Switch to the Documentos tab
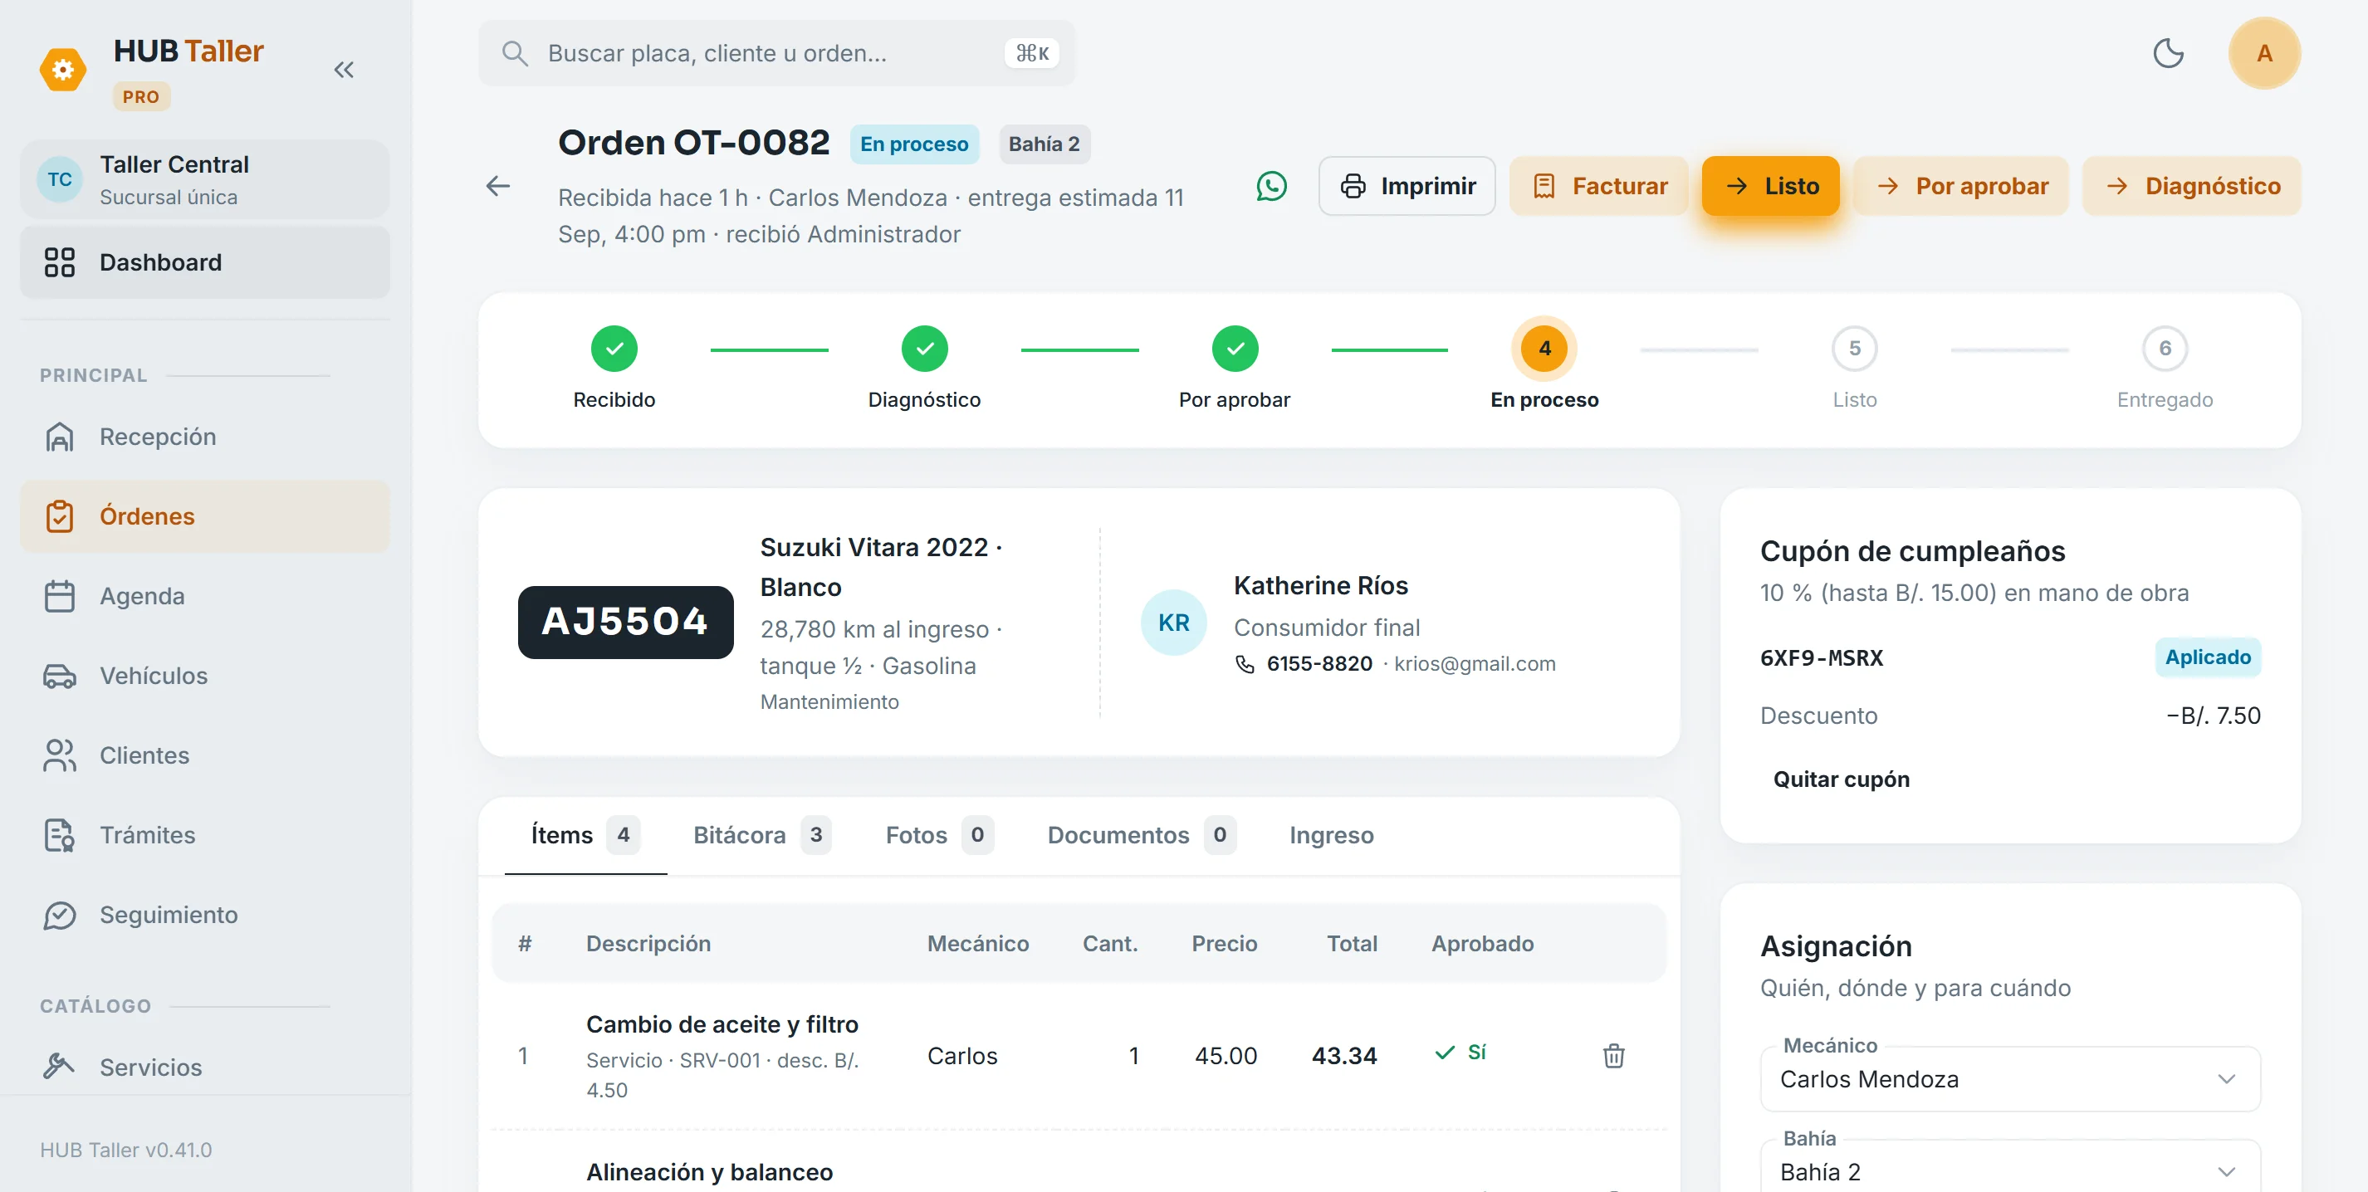 1142,835
